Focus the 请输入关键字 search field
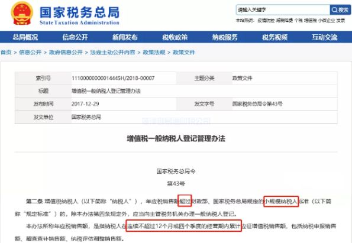This screenshot has width=352, height=243. tap(283, 9)
